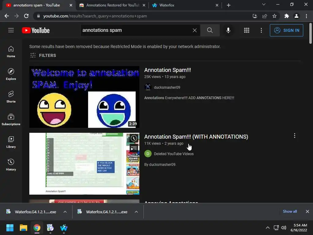Click Watch later clock on second thumbnail
Viewport: 313px width, 235px height.
(x=134, y=138)
